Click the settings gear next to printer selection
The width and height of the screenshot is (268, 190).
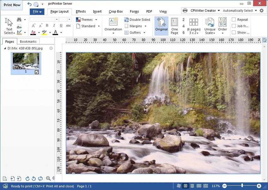261,11
